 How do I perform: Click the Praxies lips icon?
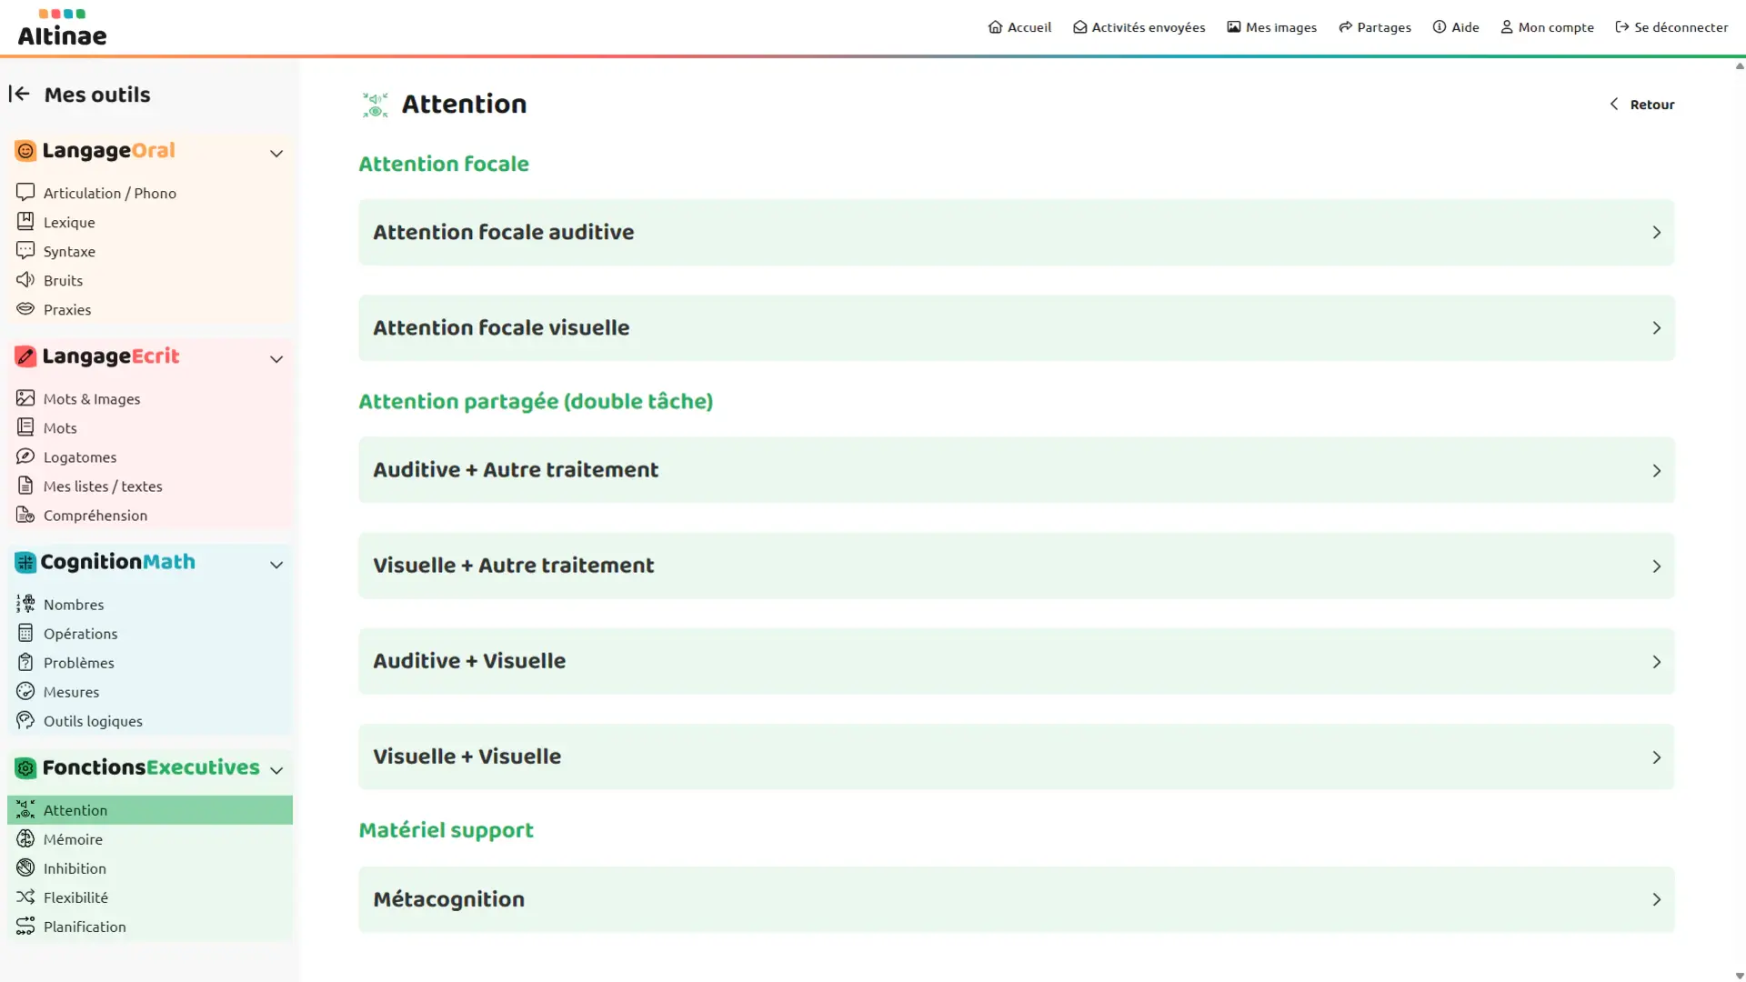(25, 309)
